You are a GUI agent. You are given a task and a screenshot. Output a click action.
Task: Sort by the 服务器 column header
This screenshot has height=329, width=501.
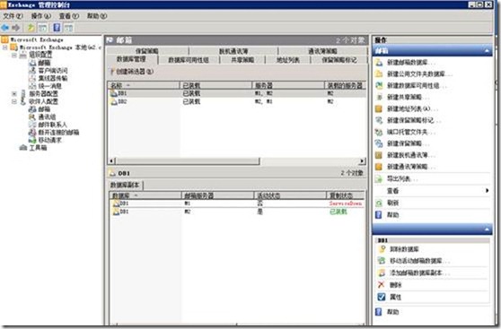click(288, 85)
